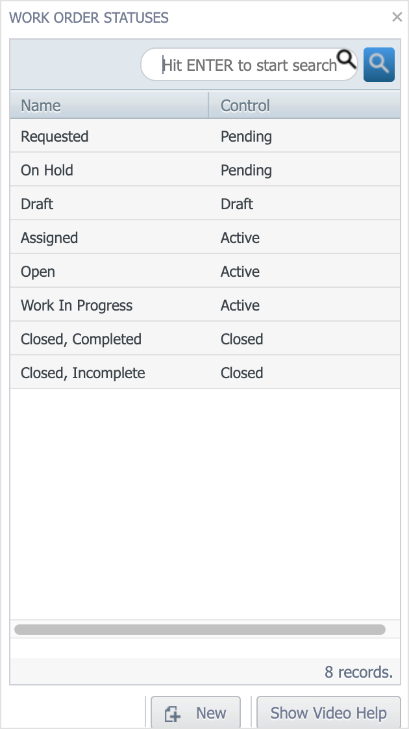Sort by the Name column header
Viewport: 409px width, 729px height.
[x=109, y=105]
